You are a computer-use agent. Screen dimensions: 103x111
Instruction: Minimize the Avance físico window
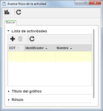coord(79,3)
